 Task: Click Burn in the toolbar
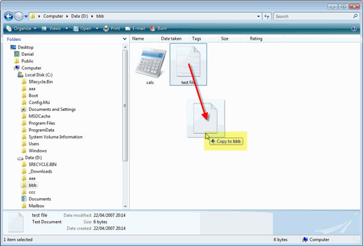pyautogui.click(x=159, y=28)
